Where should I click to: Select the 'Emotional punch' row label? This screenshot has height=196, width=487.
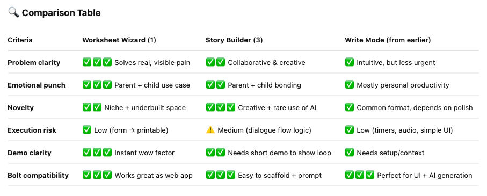click(x=37, y=85)
